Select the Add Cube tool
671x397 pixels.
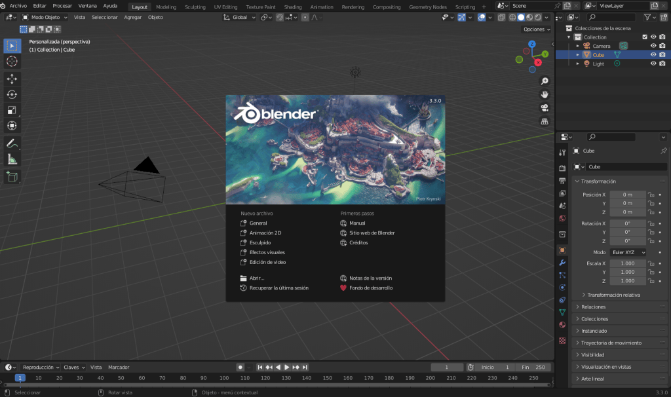click(x=12, y=177)
